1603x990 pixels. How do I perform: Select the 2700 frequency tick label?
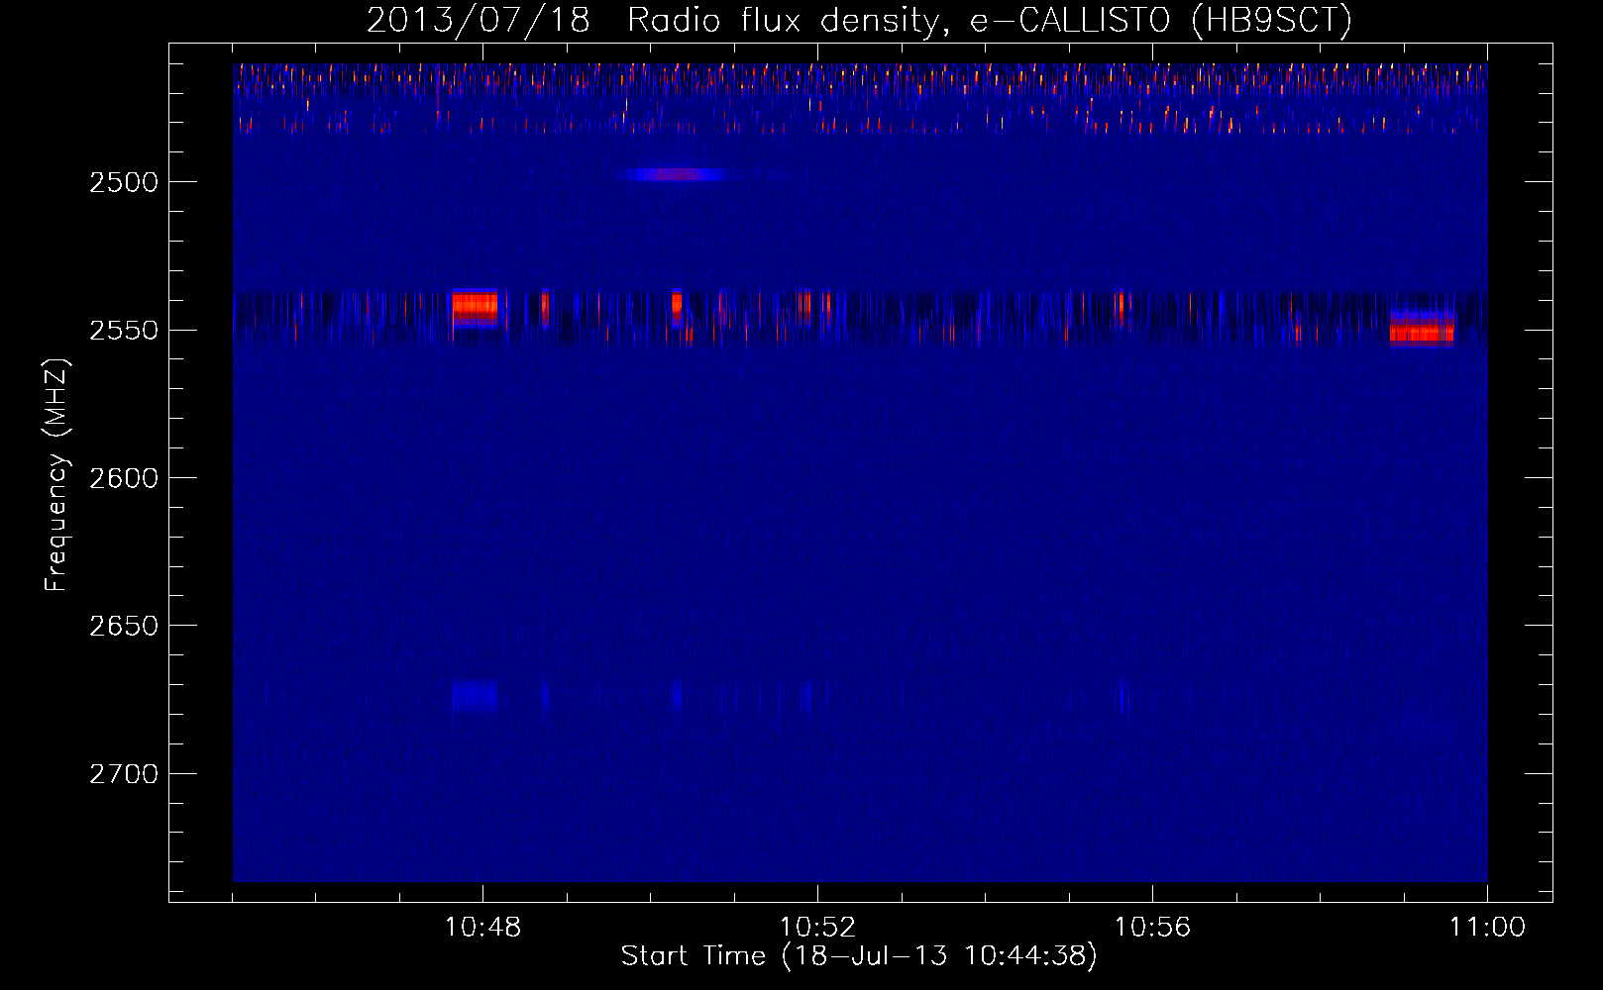coord(123,774)
